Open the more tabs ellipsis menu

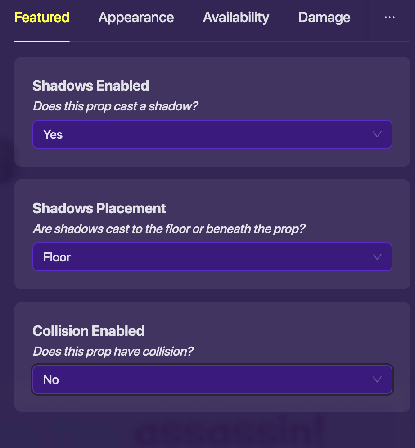click(x=389, y=17)
